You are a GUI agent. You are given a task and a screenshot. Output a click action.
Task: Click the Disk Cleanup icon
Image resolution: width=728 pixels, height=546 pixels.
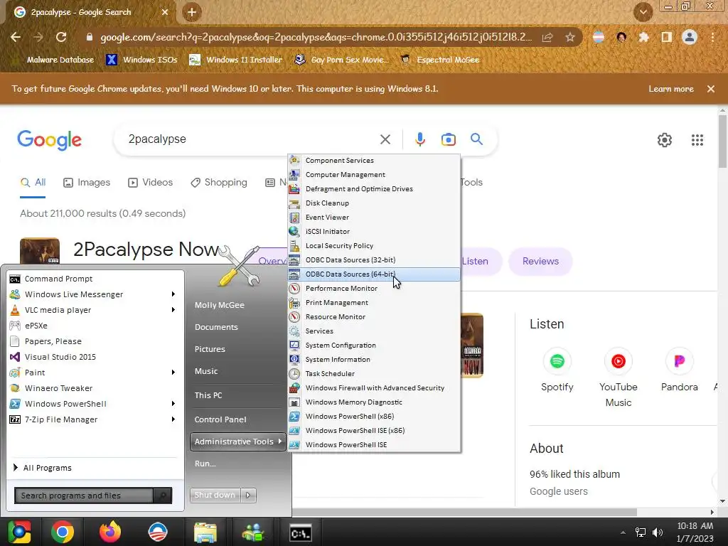294,203
